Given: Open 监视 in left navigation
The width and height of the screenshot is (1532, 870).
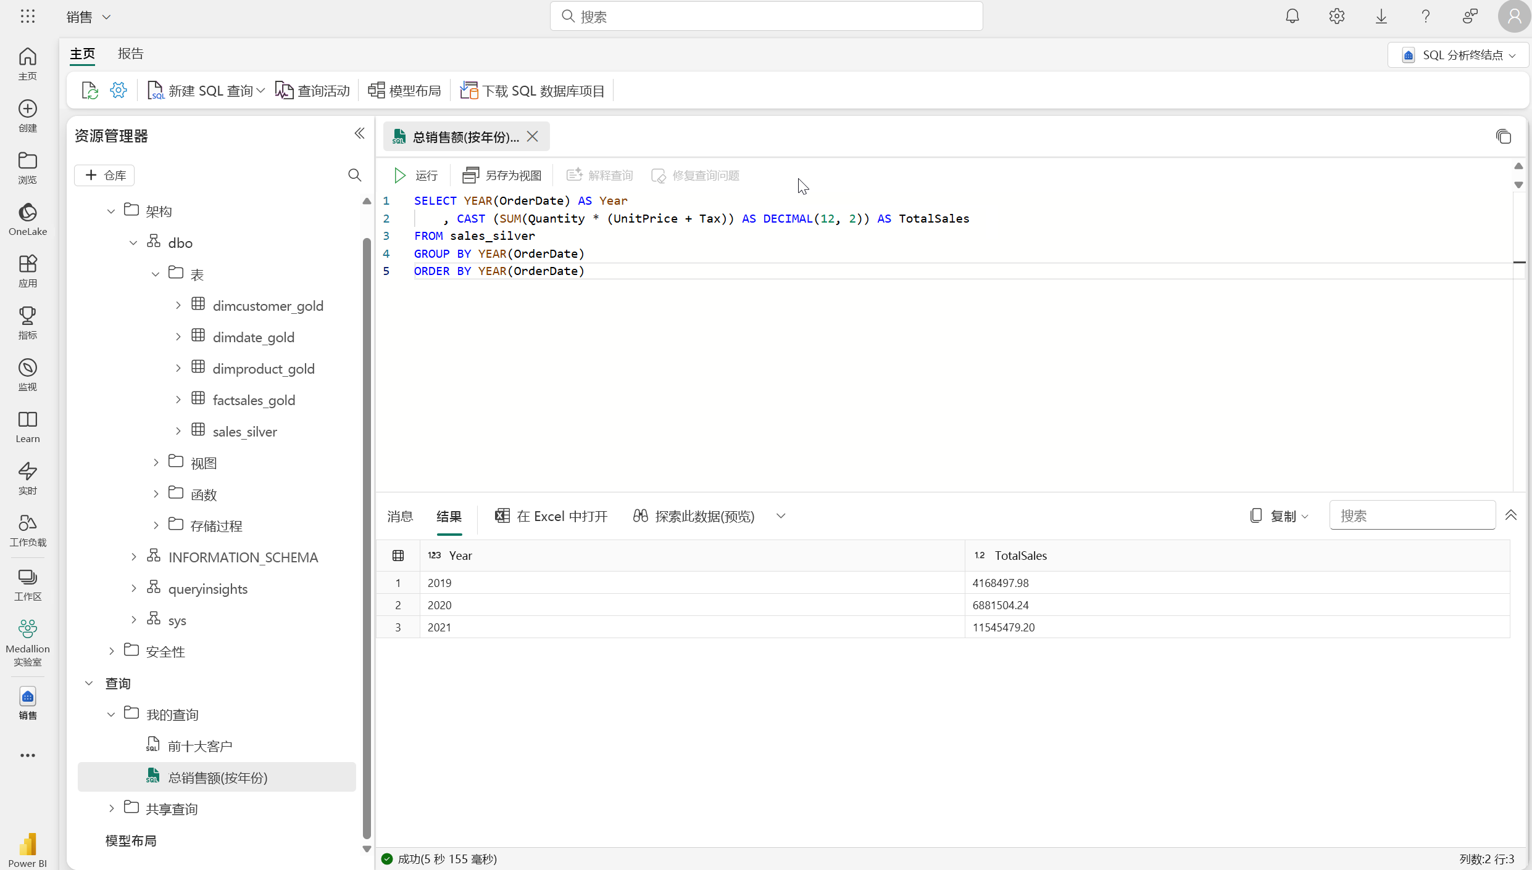Looking at the screenshot, I should (28, 375).
